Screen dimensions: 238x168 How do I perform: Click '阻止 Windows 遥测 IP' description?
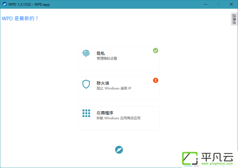pyautogui.click(x=114, y=88)
